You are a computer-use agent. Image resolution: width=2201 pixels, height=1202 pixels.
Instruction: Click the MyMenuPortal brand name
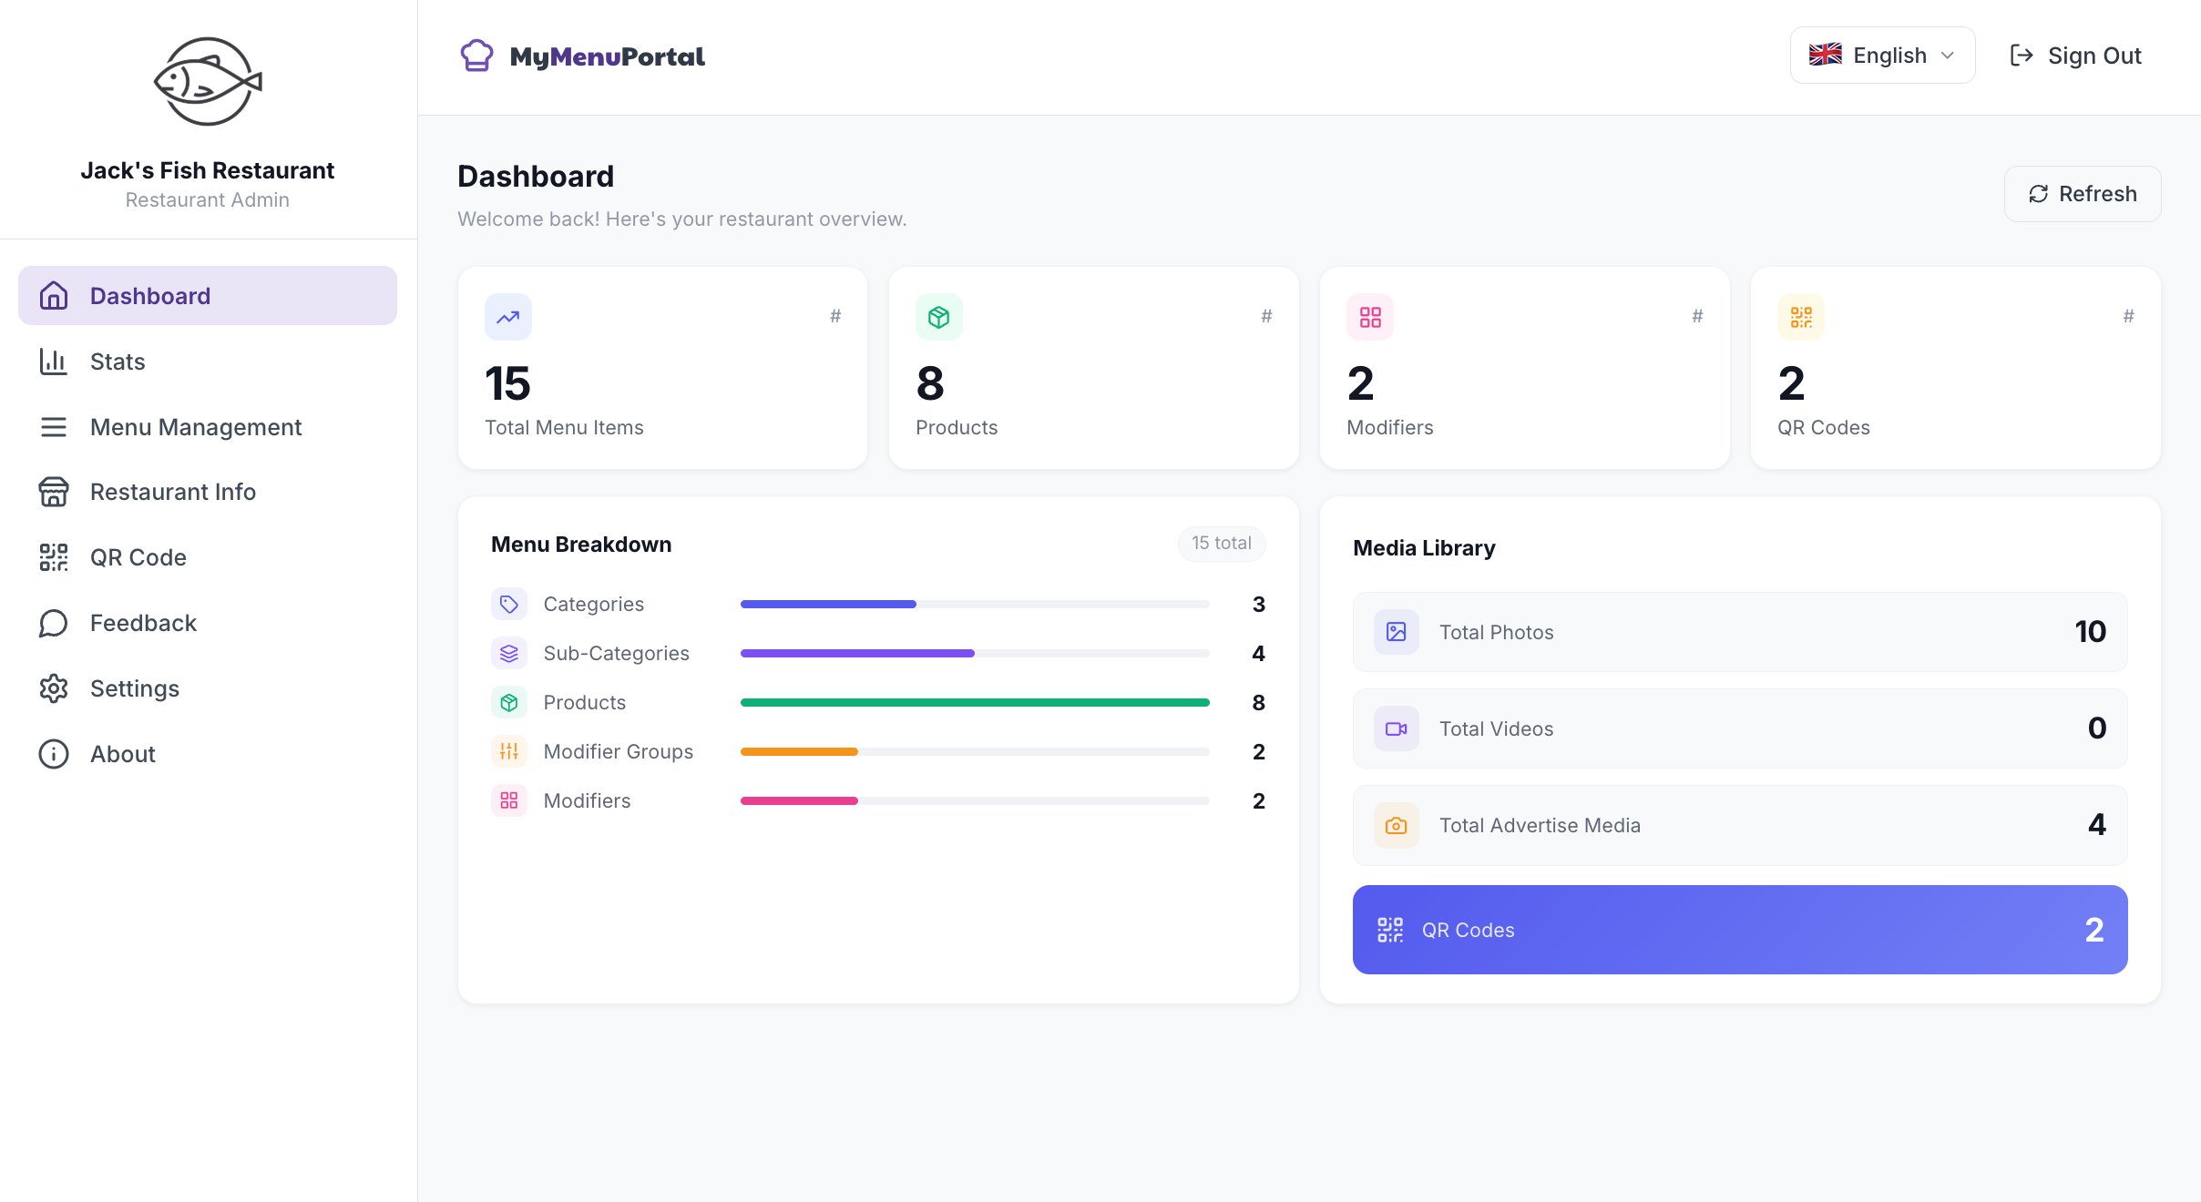coord(607,56)
